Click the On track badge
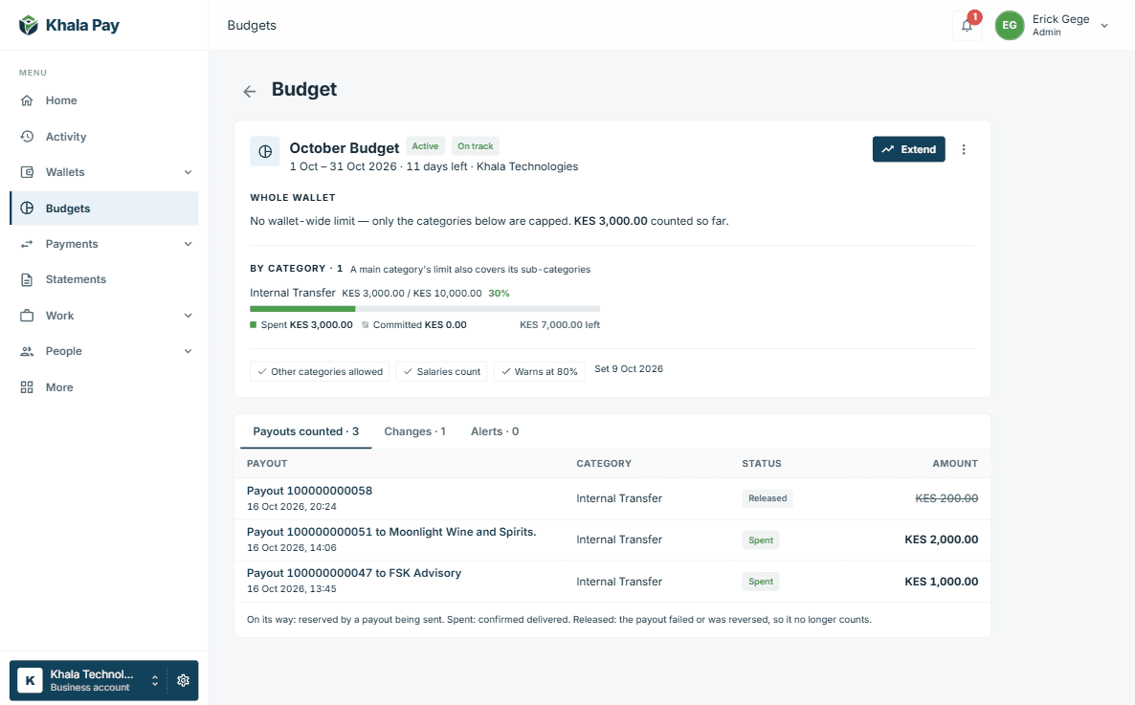 click(475, 146)
